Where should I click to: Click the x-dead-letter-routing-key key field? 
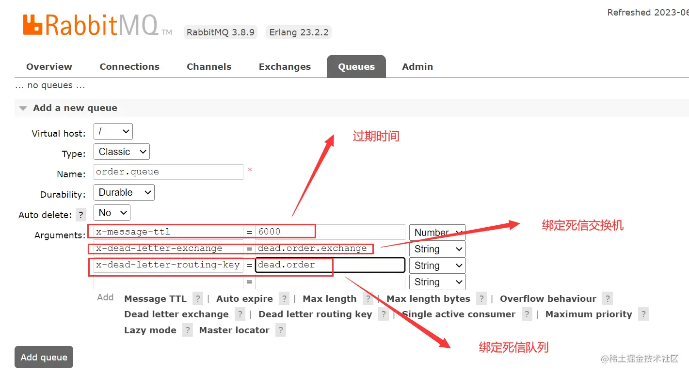point(168,265)
